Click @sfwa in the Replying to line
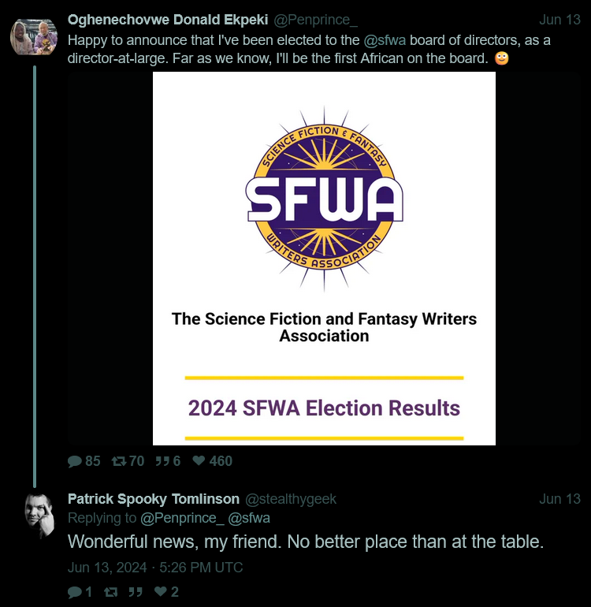This screenshot has width=591, height=607. (249, 518)
